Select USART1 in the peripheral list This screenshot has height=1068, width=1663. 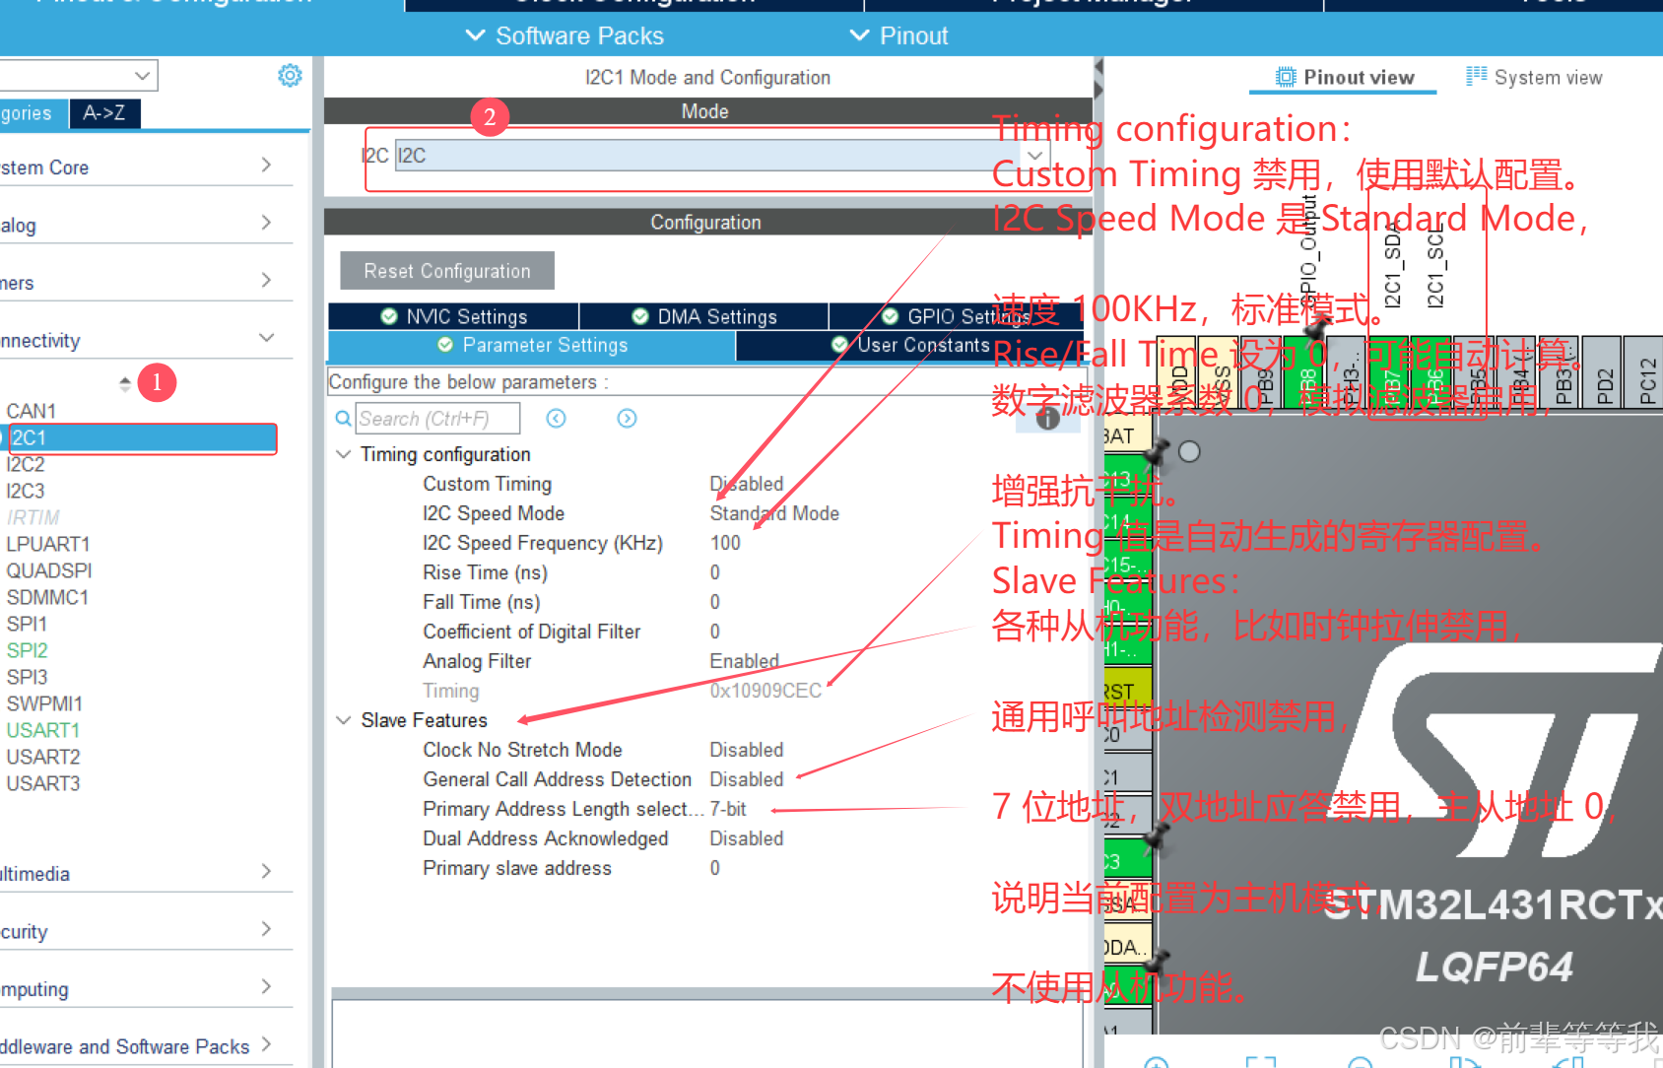coord(42,730)
